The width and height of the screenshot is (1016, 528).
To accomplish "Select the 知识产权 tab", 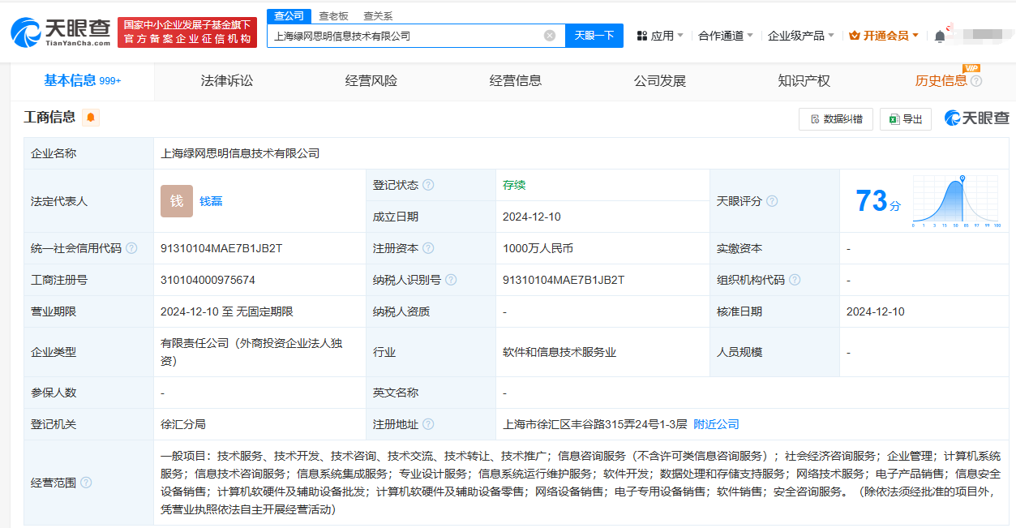I will [x=804, y=81].
